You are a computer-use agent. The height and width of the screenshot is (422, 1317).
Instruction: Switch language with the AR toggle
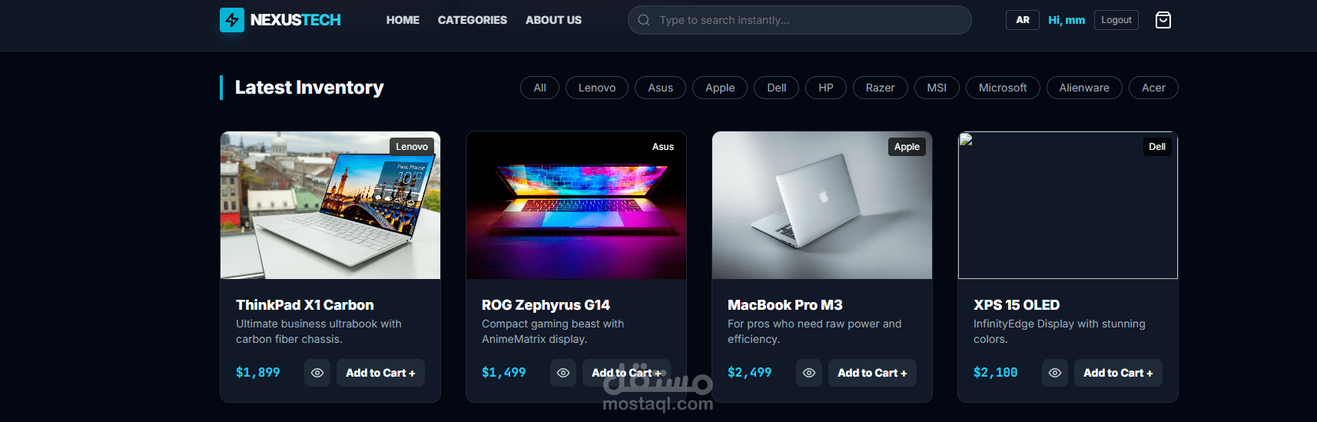[x=1022, y=20]
